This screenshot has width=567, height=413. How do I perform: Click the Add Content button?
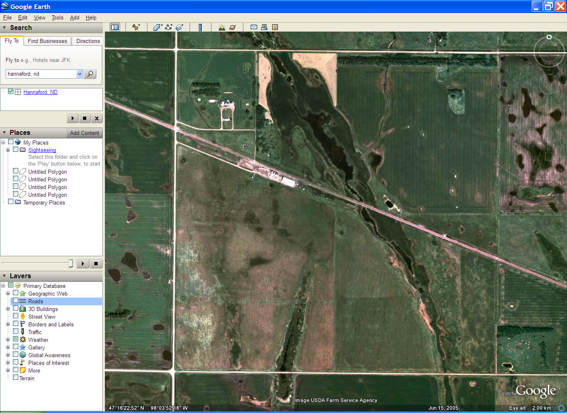(84, 133)
